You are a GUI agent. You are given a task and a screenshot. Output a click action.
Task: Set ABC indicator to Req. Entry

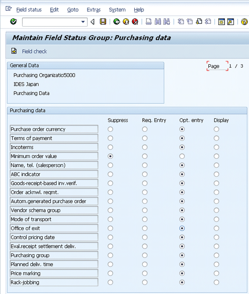(145, 174)
